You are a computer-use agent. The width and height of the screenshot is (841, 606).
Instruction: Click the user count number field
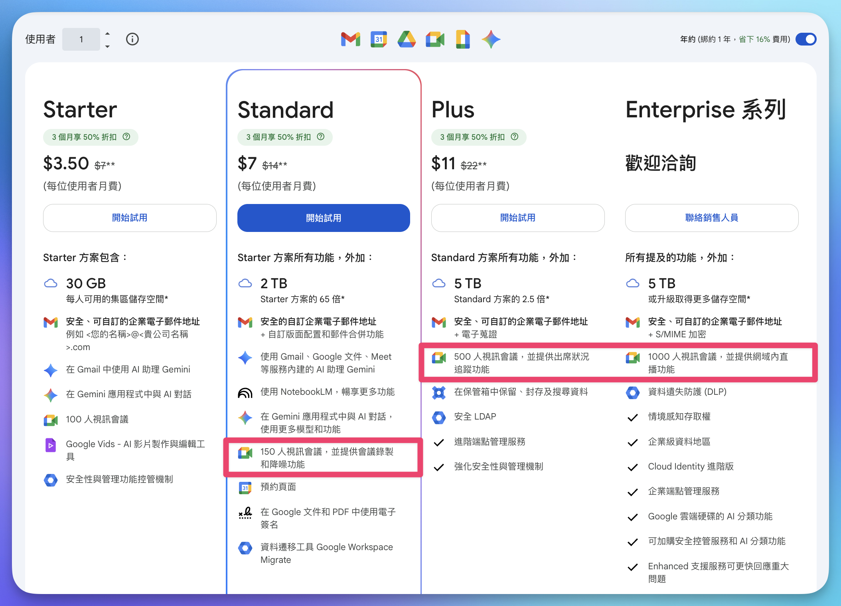(x=81, y=39)
